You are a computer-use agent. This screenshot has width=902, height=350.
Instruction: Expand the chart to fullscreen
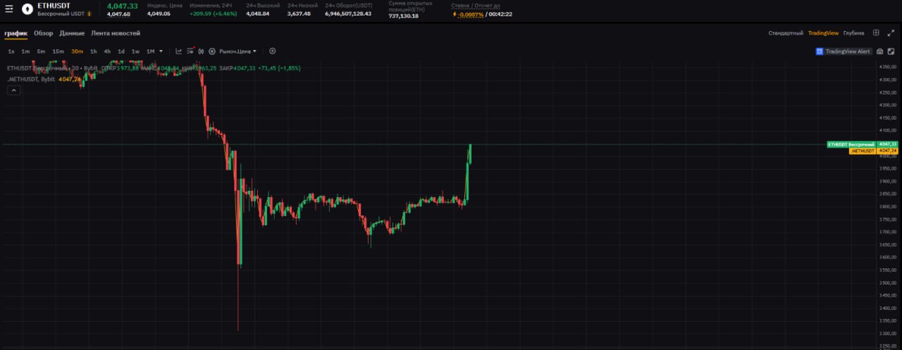coord(891,33)
